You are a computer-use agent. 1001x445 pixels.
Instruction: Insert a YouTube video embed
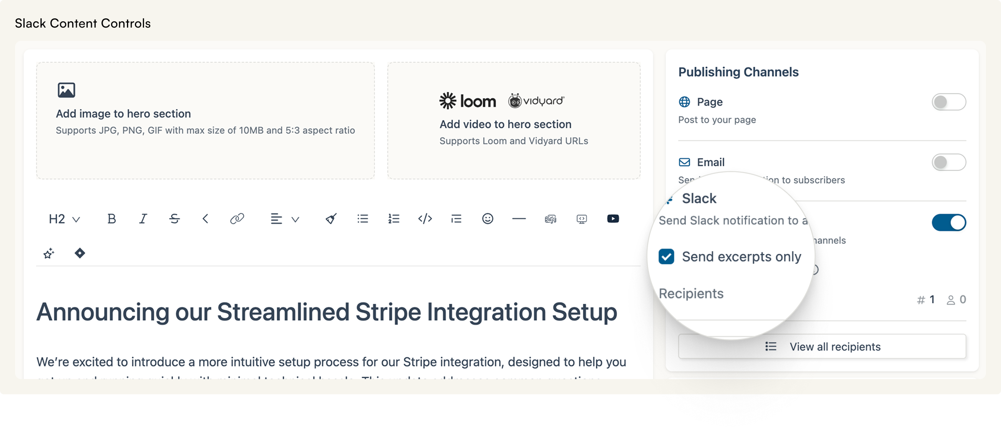613,219
